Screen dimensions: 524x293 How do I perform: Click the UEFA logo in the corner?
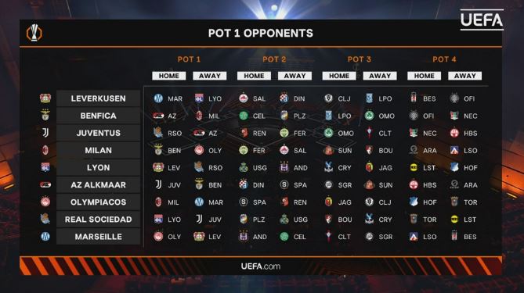click(482, 20)
